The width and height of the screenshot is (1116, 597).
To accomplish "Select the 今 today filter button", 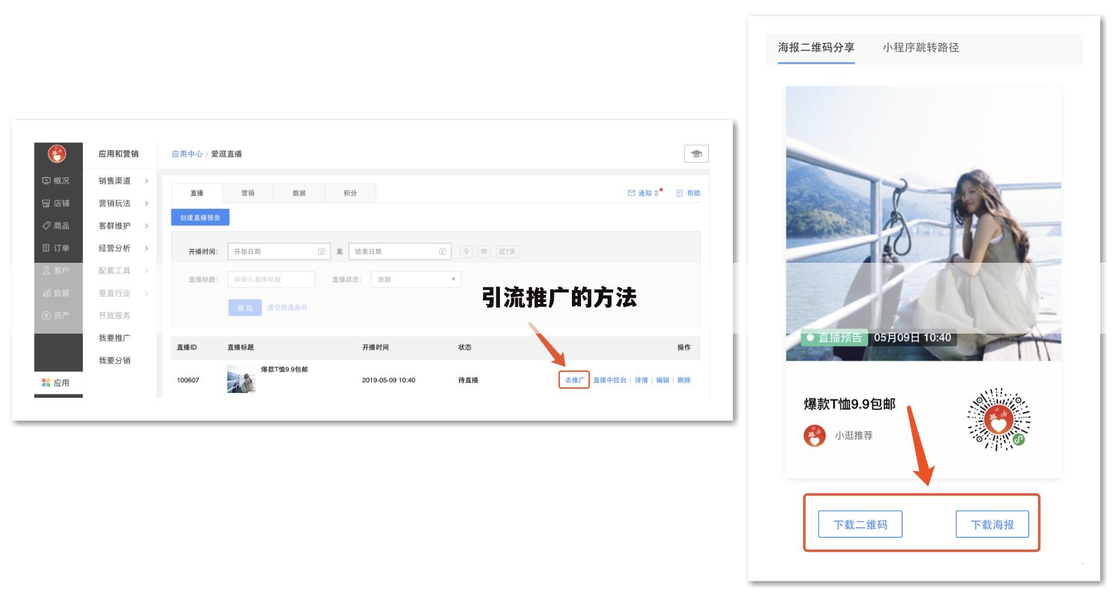I will coord(467,251).
